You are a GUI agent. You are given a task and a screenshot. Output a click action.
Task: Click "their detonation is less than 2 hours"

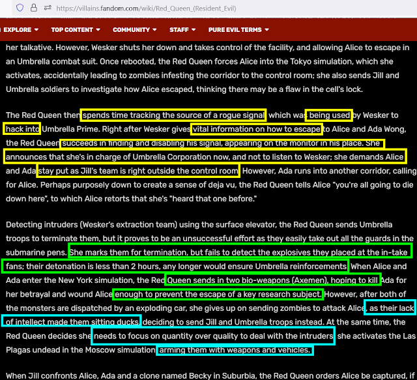click(93, 267)
